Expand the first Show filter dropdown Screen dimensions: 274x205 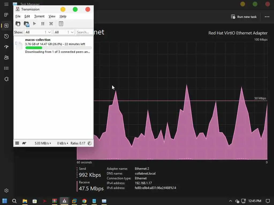pyautogui.click(x=38, y=32)
